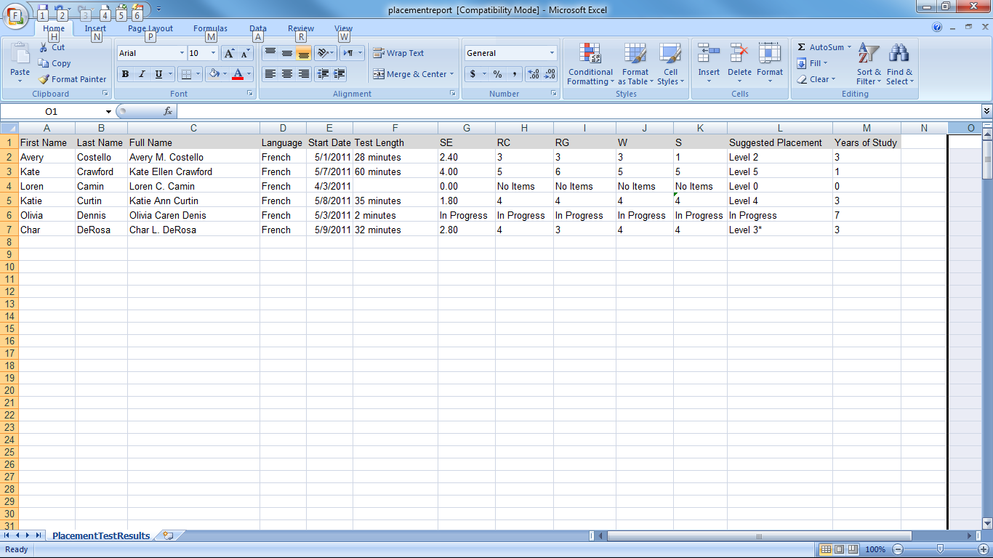Toggle Center text alignment
Viewport: 993px width, 558px height.
(286, 74)
